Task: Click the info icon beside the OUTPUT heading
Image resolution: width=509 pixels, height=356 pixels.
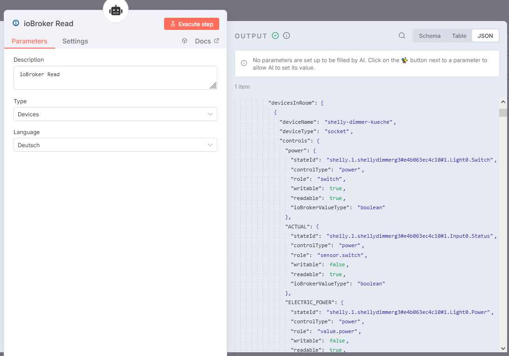Action: tap(287, 36)
